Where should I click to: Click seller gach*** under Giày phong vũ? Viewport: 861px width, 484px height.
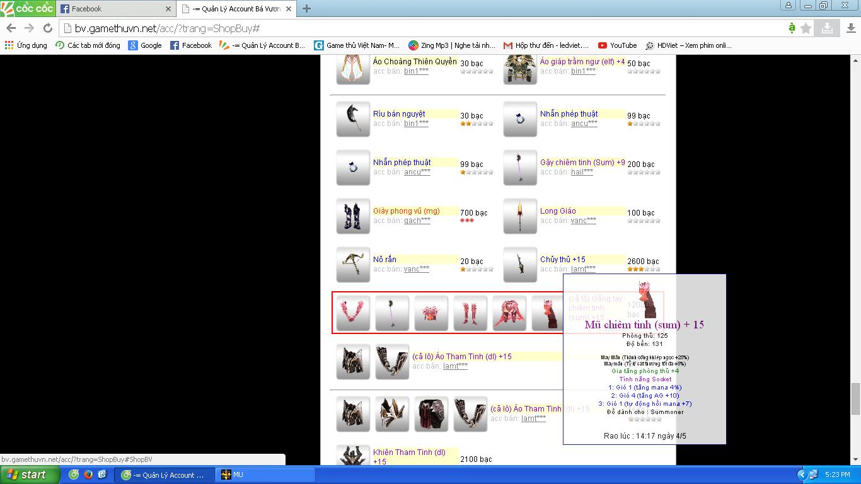click(x=417, y=221)
